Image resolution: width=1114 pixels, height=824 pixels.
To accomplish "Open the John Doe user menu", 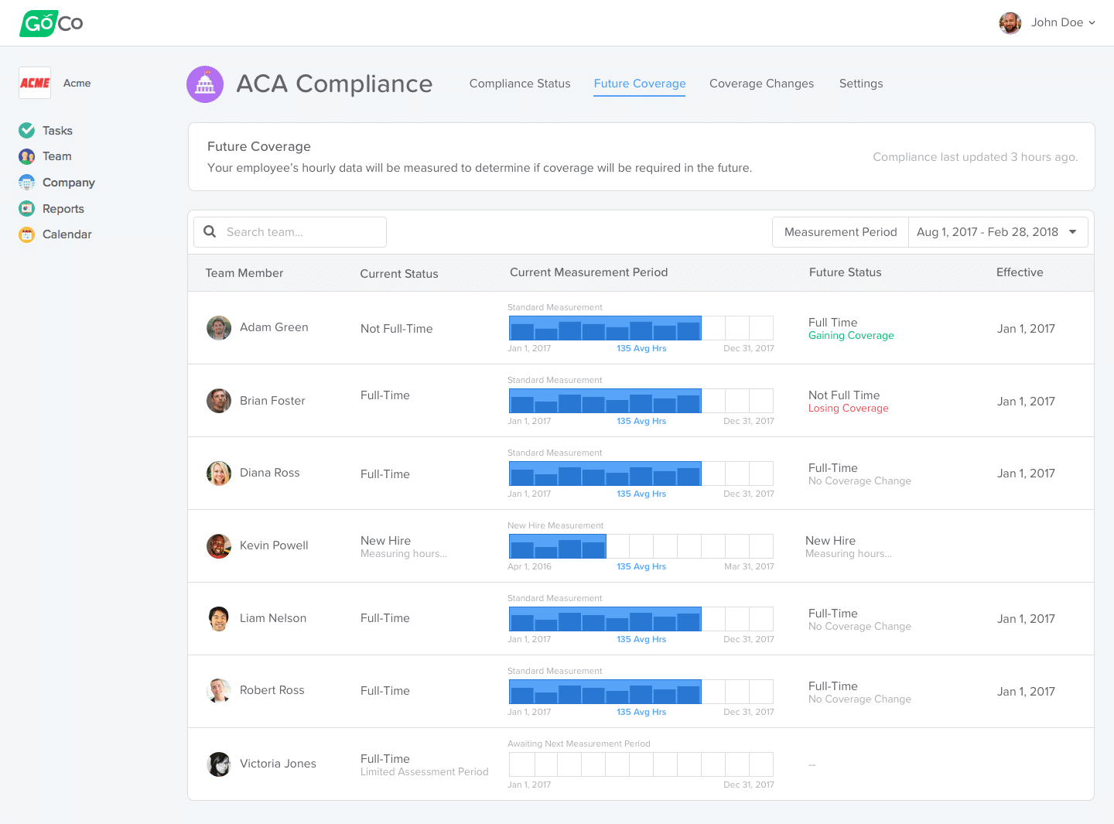I will click(x=1047, y=22).
